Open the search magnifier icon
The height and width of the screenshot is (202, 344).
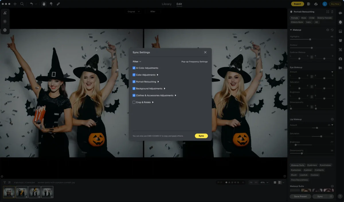[22, 4]
